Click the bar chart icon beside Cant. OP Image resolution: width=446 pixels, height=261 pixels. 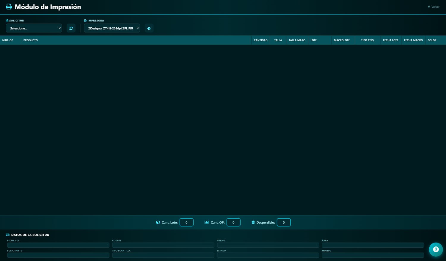(207, 222)
